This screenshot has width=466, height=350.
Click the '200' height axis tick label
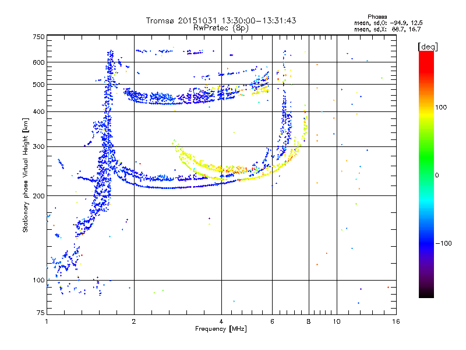point(38,196)
